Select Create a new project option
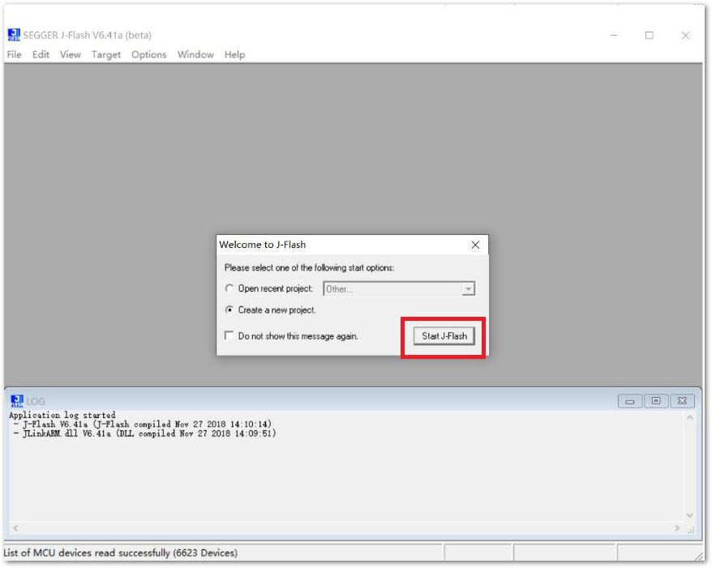The image size is (712, 568). point(229,310)
